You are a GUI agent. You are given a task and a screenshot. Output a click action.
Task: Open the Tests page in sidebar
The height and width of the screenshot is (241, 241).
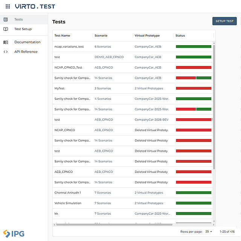tap(18, 19)
